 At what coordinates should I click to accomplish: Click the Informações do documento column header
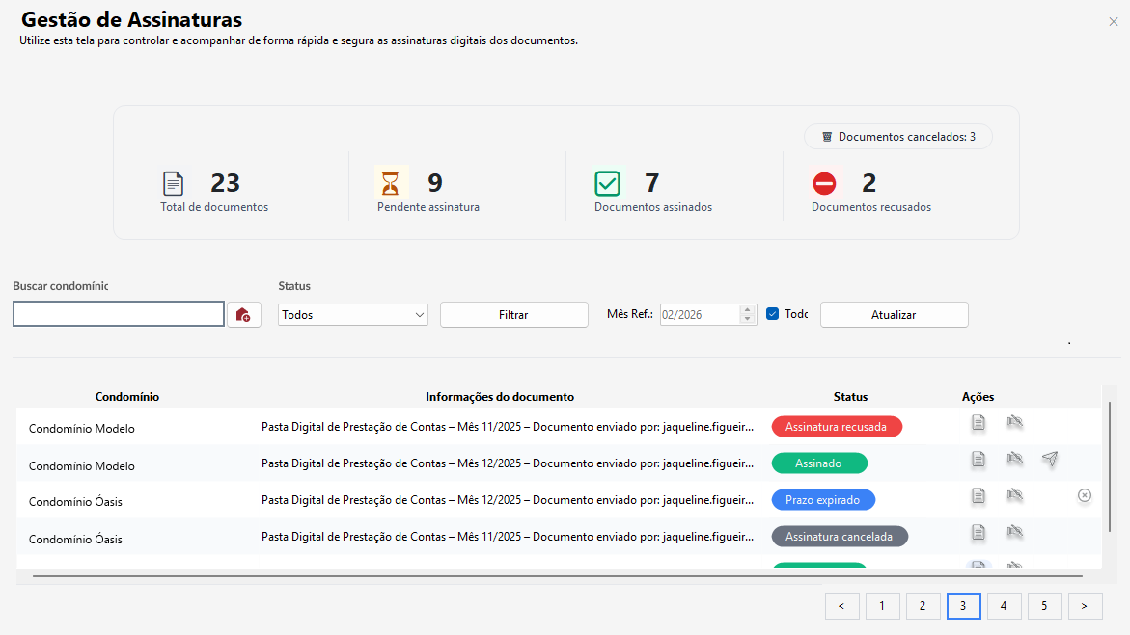[x=500, y=397]
